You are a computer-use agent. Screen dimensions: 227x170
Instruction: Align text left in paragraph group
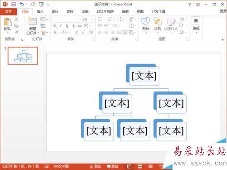tap(100, 32)
